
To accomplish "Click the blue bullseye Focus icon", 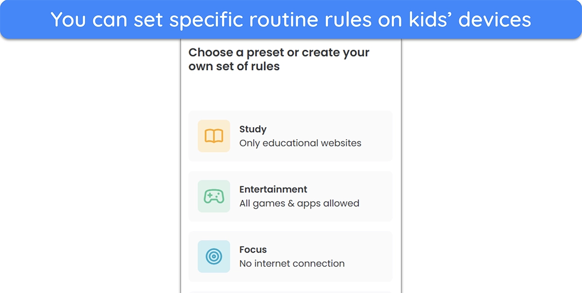I will click(214, 257).
